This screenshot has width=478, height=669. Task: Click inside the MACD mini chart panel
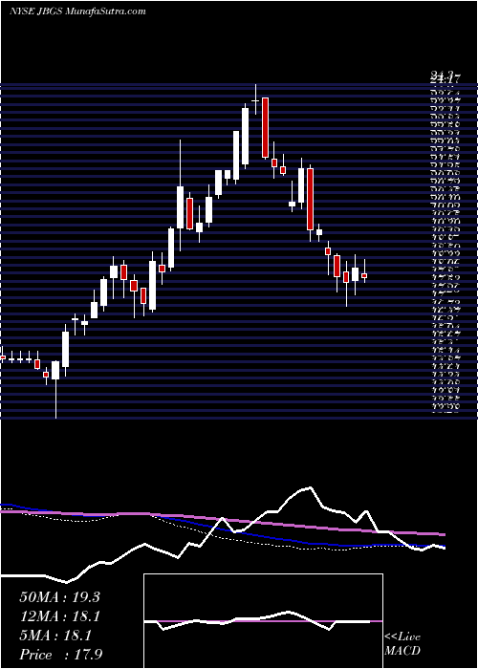pyautogui.click(x=263, y=621)
